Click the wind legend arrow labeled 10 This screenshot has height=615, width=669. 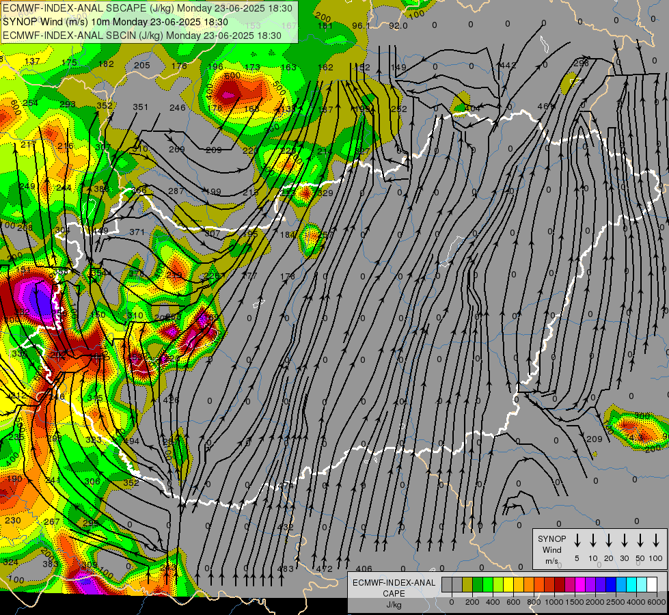point(593,541)
